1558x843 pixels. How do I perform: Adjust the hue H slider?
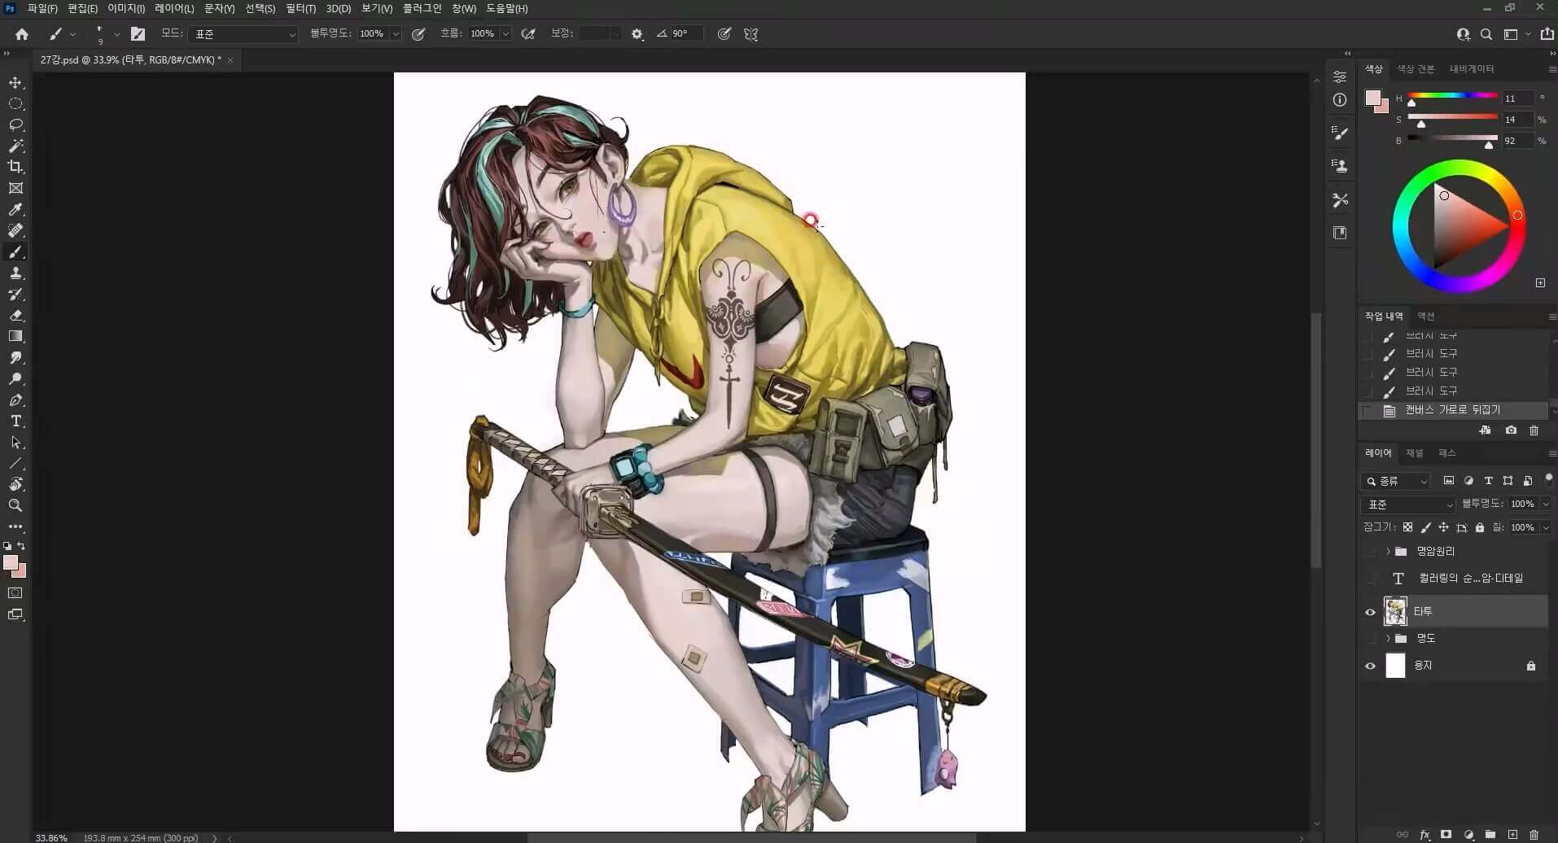pos(1453,98)
